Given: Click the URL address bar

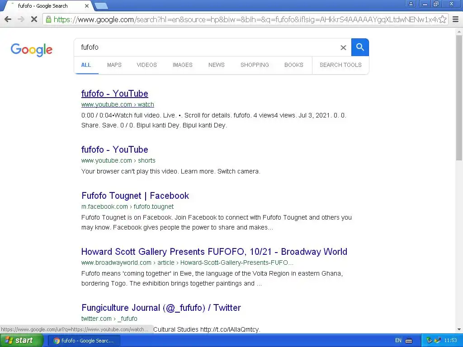Looking at the screenshot, I should point(245,19).
